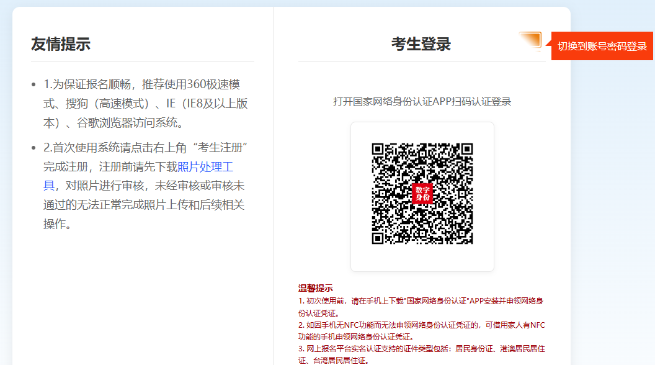This screenshot has width=655, height=365.
Task: Click the red 数字身份 logo in QR code
Action: [422, 193]
